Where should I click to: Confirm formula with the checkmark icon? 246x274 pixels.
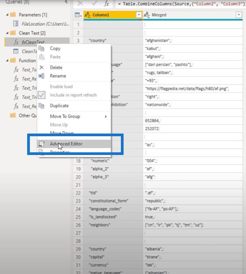(94, 3)
